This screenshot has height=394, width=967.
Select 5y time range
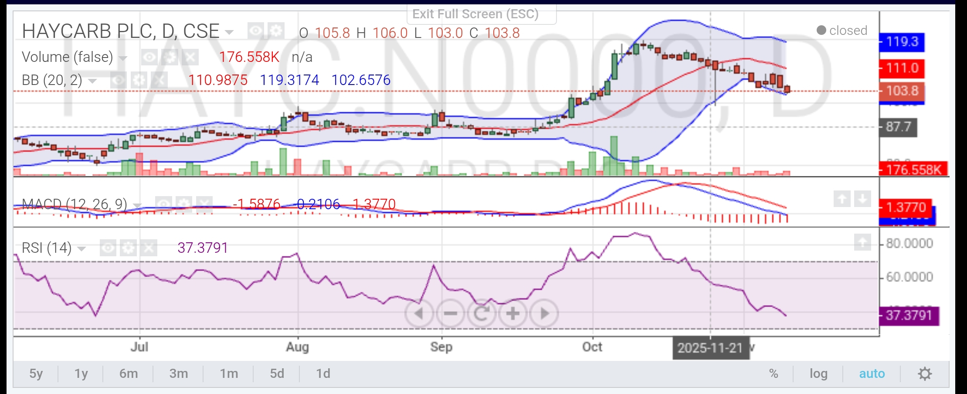pyautogui.click(x=36, y=374)
